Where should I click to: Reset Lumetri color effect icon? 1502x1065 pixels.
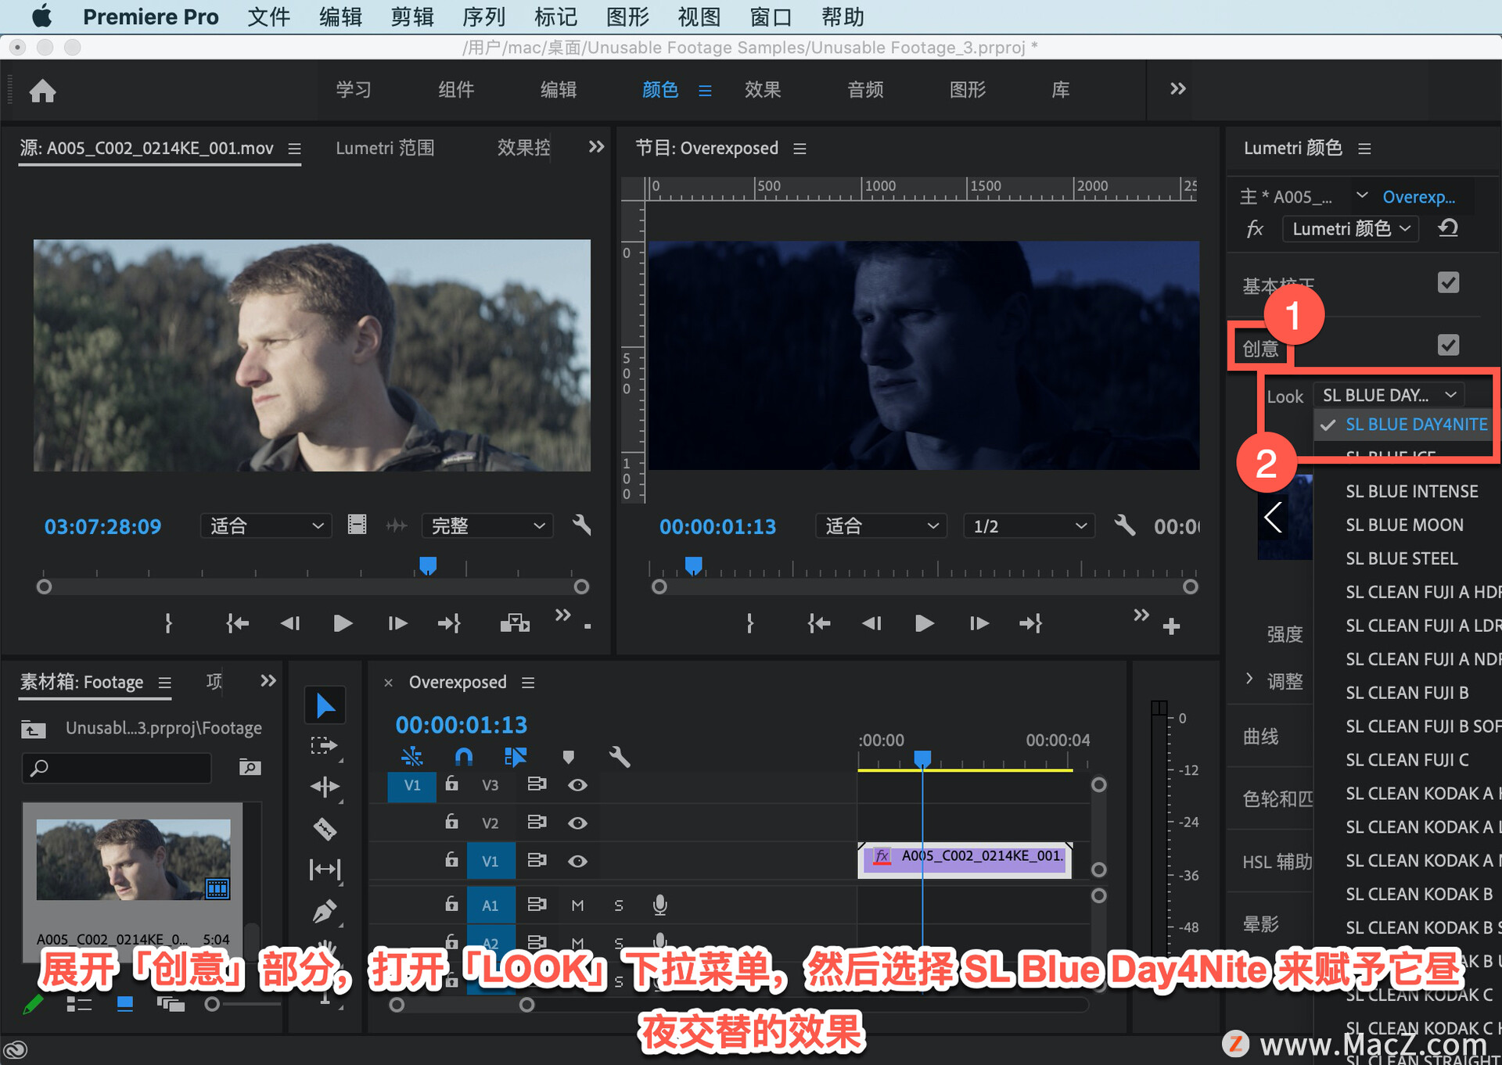click(1448, 228)
